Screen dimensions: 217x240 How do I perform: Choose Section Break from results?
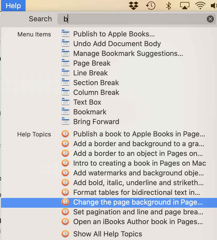click(x=96, y=83)
